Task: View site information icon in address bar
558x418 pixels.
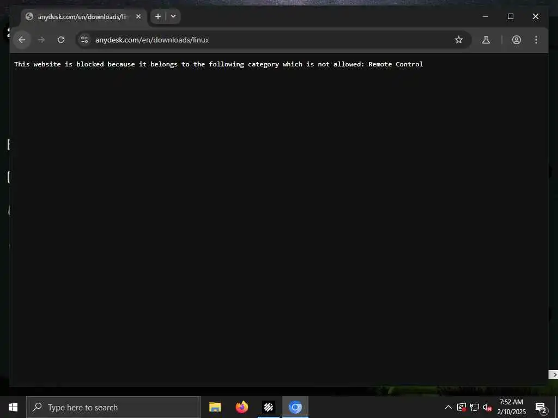Action: 84,40
